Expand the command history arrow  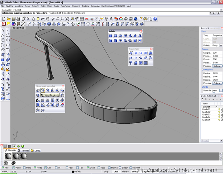(211, 13)
